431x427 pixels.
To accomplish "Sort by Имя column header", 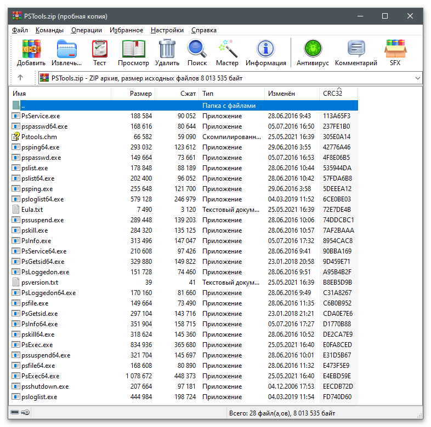I will [x=60, y=94].
